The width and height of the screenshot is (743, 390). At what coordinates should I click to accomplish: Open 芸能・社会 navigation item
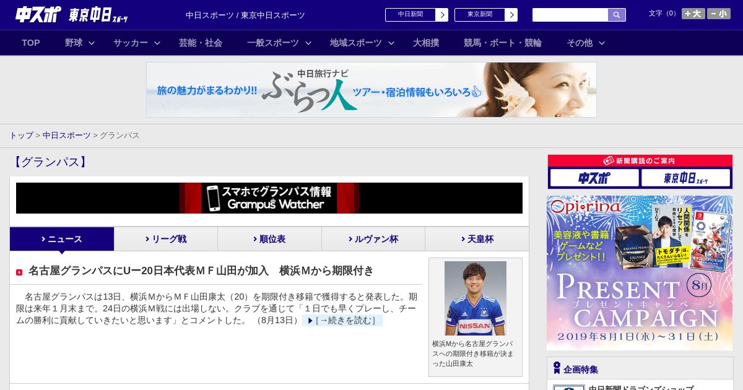[201, 43]
